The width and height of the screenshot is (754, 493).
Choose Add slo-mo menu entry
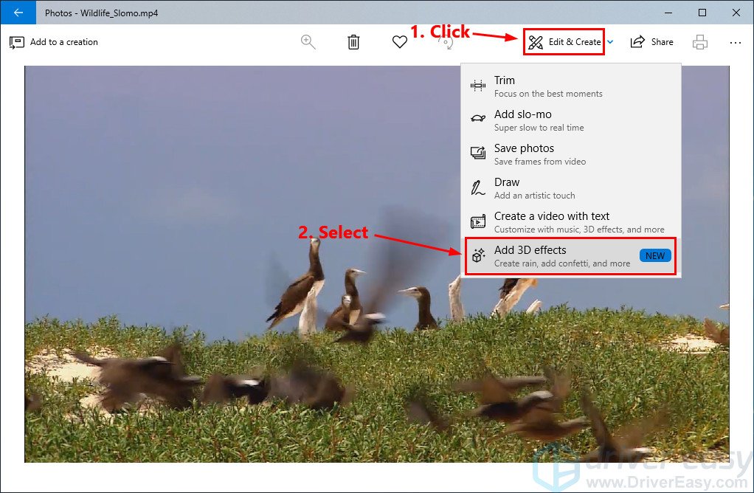pos(571,120)
